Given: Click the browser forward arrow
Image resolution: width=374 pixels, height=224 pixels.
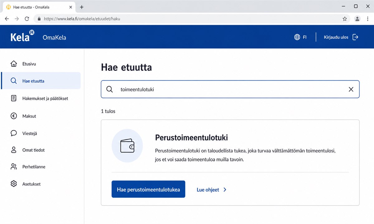Looking at the screenshot, I should [x=17, y=19].
